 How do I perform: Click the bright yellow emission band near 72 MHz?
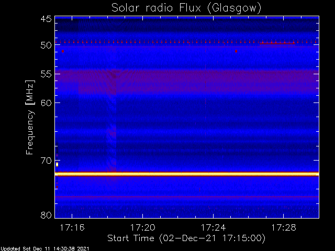click(187, 174)
